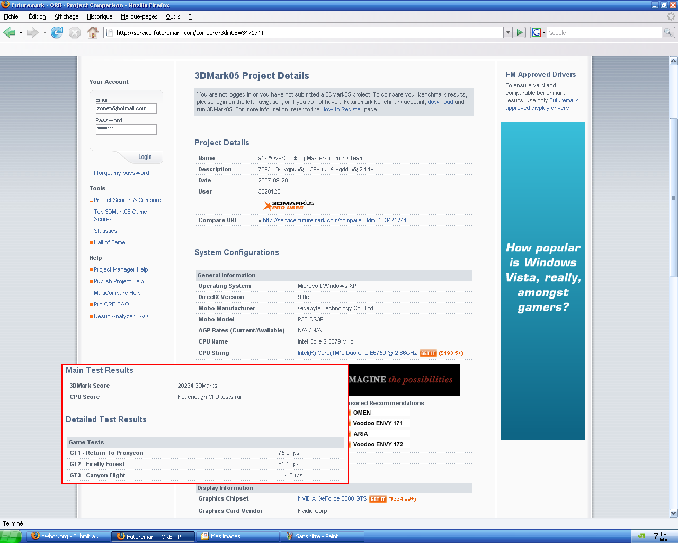Click the Email input field

tap(126, 109)
